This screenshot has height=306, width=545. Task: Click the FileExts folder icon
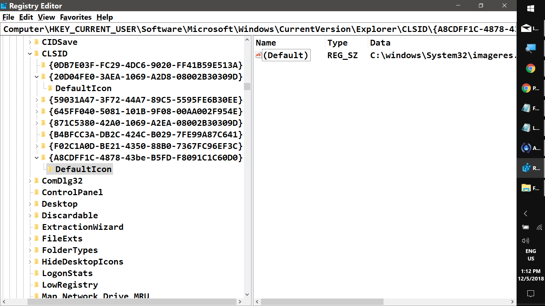[36, 238]
